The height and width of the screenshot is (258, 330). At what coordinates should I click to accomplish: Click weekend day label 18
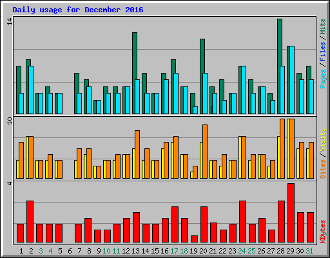184,251
